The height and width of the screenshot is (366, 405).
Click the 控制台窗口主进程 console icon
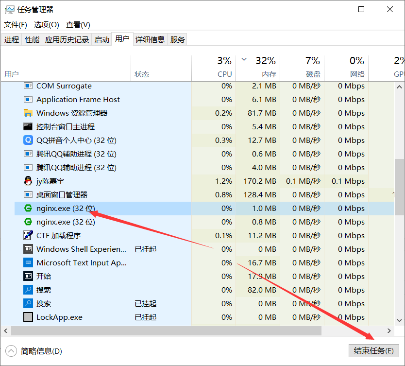coord(28,126)
